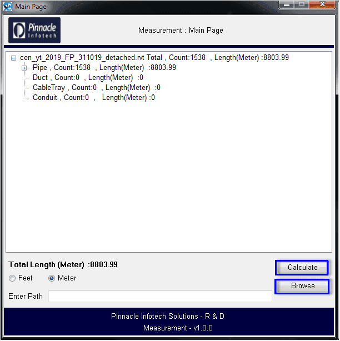The height and width of the screenshot is (341, 340).
Task: Click the Pinnacle Infotech logo
Action: (x=34, y=31)
